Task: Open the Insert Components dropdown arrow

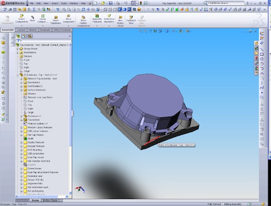Action: (x=22, y=26)
